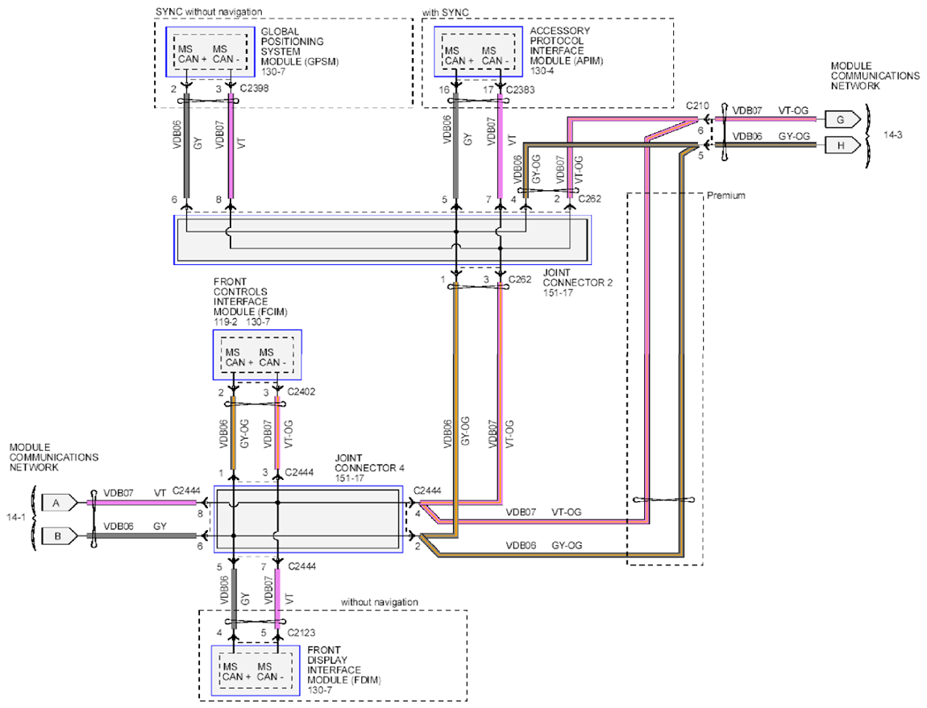Click the C2383 connector label

coord(522,89)
